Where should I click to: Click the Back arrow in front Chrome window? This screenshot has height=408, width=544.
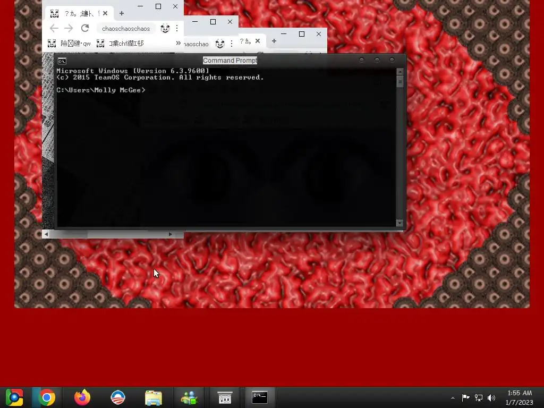point(54,29)
